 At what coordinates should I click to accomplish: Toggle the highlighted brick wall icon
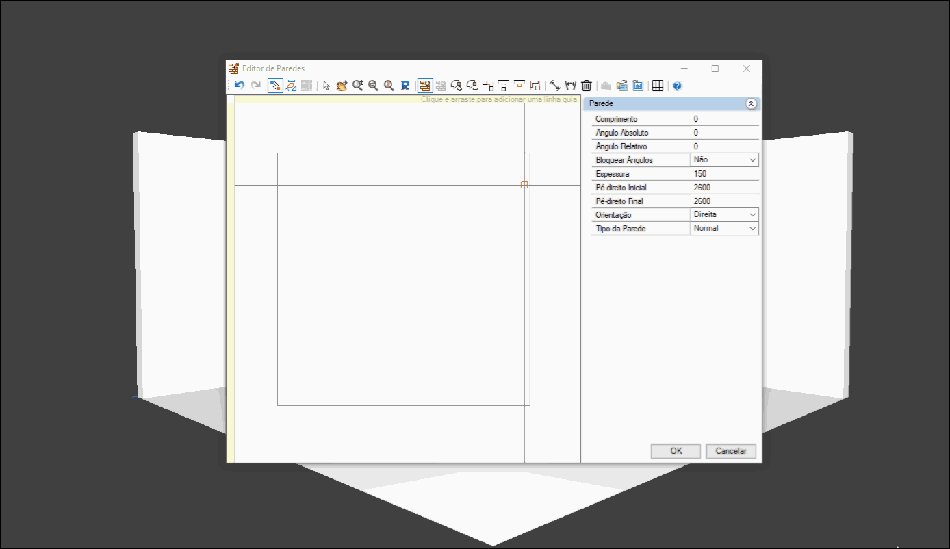click(x=424, y=86)
